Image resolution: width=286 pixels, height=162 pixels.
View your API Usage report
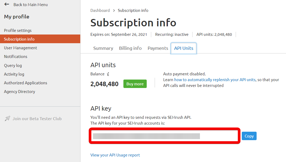(115, 155)
